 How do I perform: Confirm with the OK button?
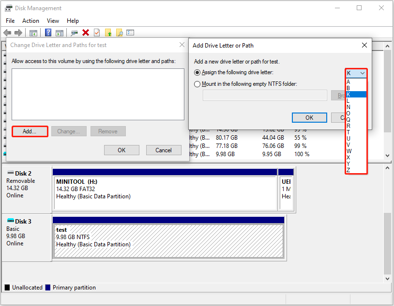[x=309, y=117]
